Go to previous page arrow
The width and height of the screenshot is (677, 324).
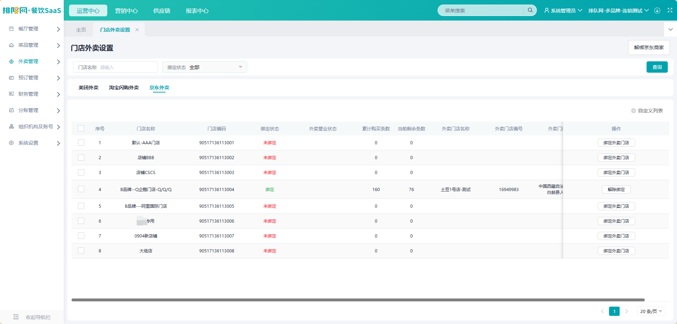tap(602, 311)
